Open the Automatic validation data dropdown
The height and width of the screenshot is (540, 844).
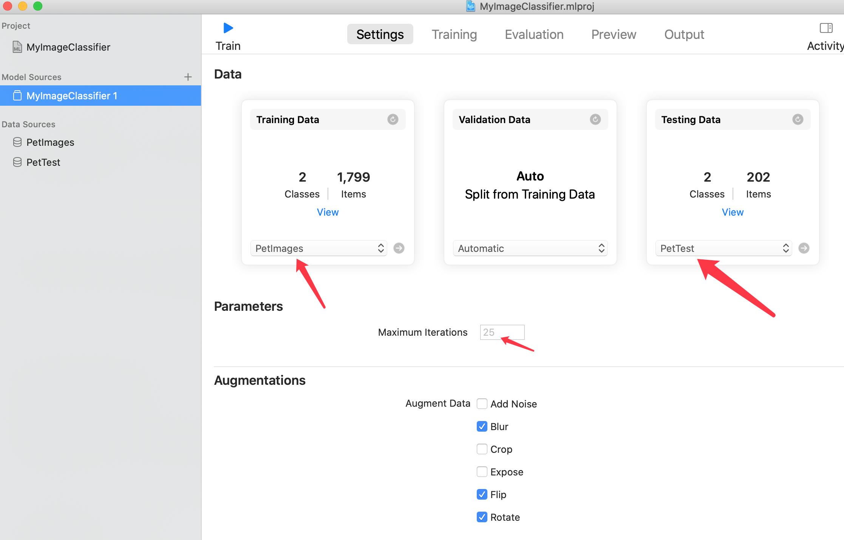(x=530, y=248)
